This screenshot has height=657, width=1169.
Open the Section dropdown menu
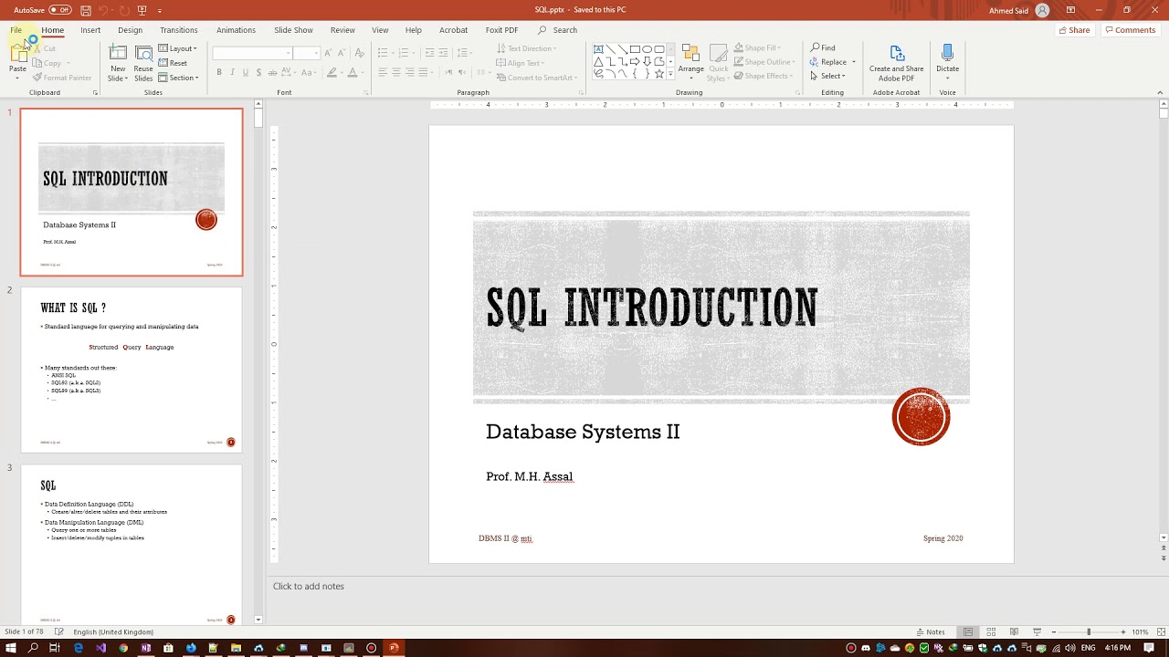(x=178, y=78)
